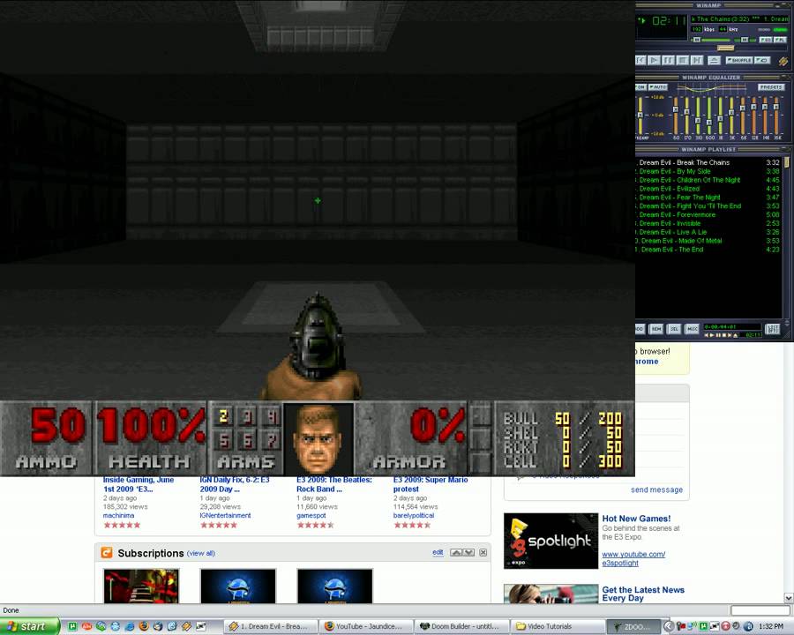The image size is (794, 635).
Task: Select 'Dream Evil - The End' track
Action: click(x=708, y=250)
